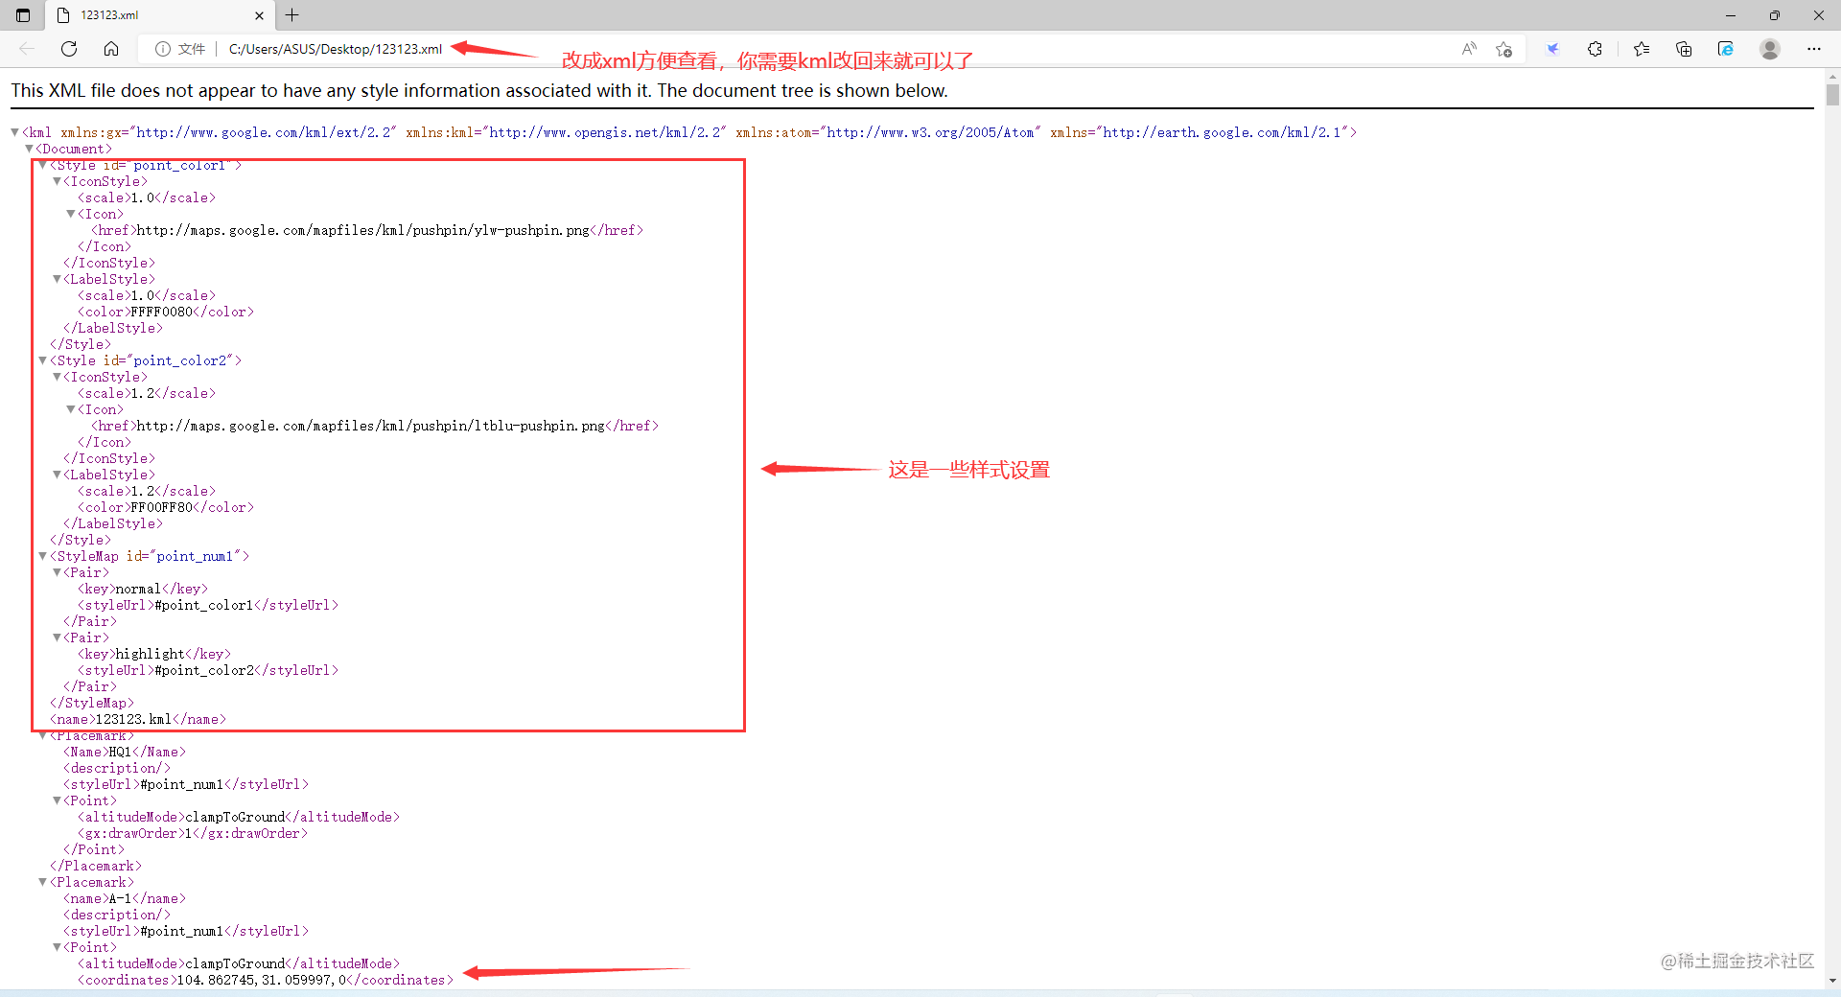
Task: Collapse the Document node
Action: (x=29, y=149)
